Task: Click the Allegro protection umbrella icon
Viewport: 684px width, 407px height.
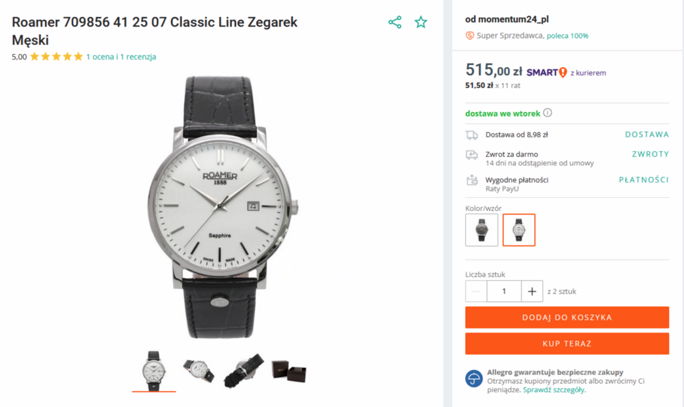Action: click(x=474, y=378)
